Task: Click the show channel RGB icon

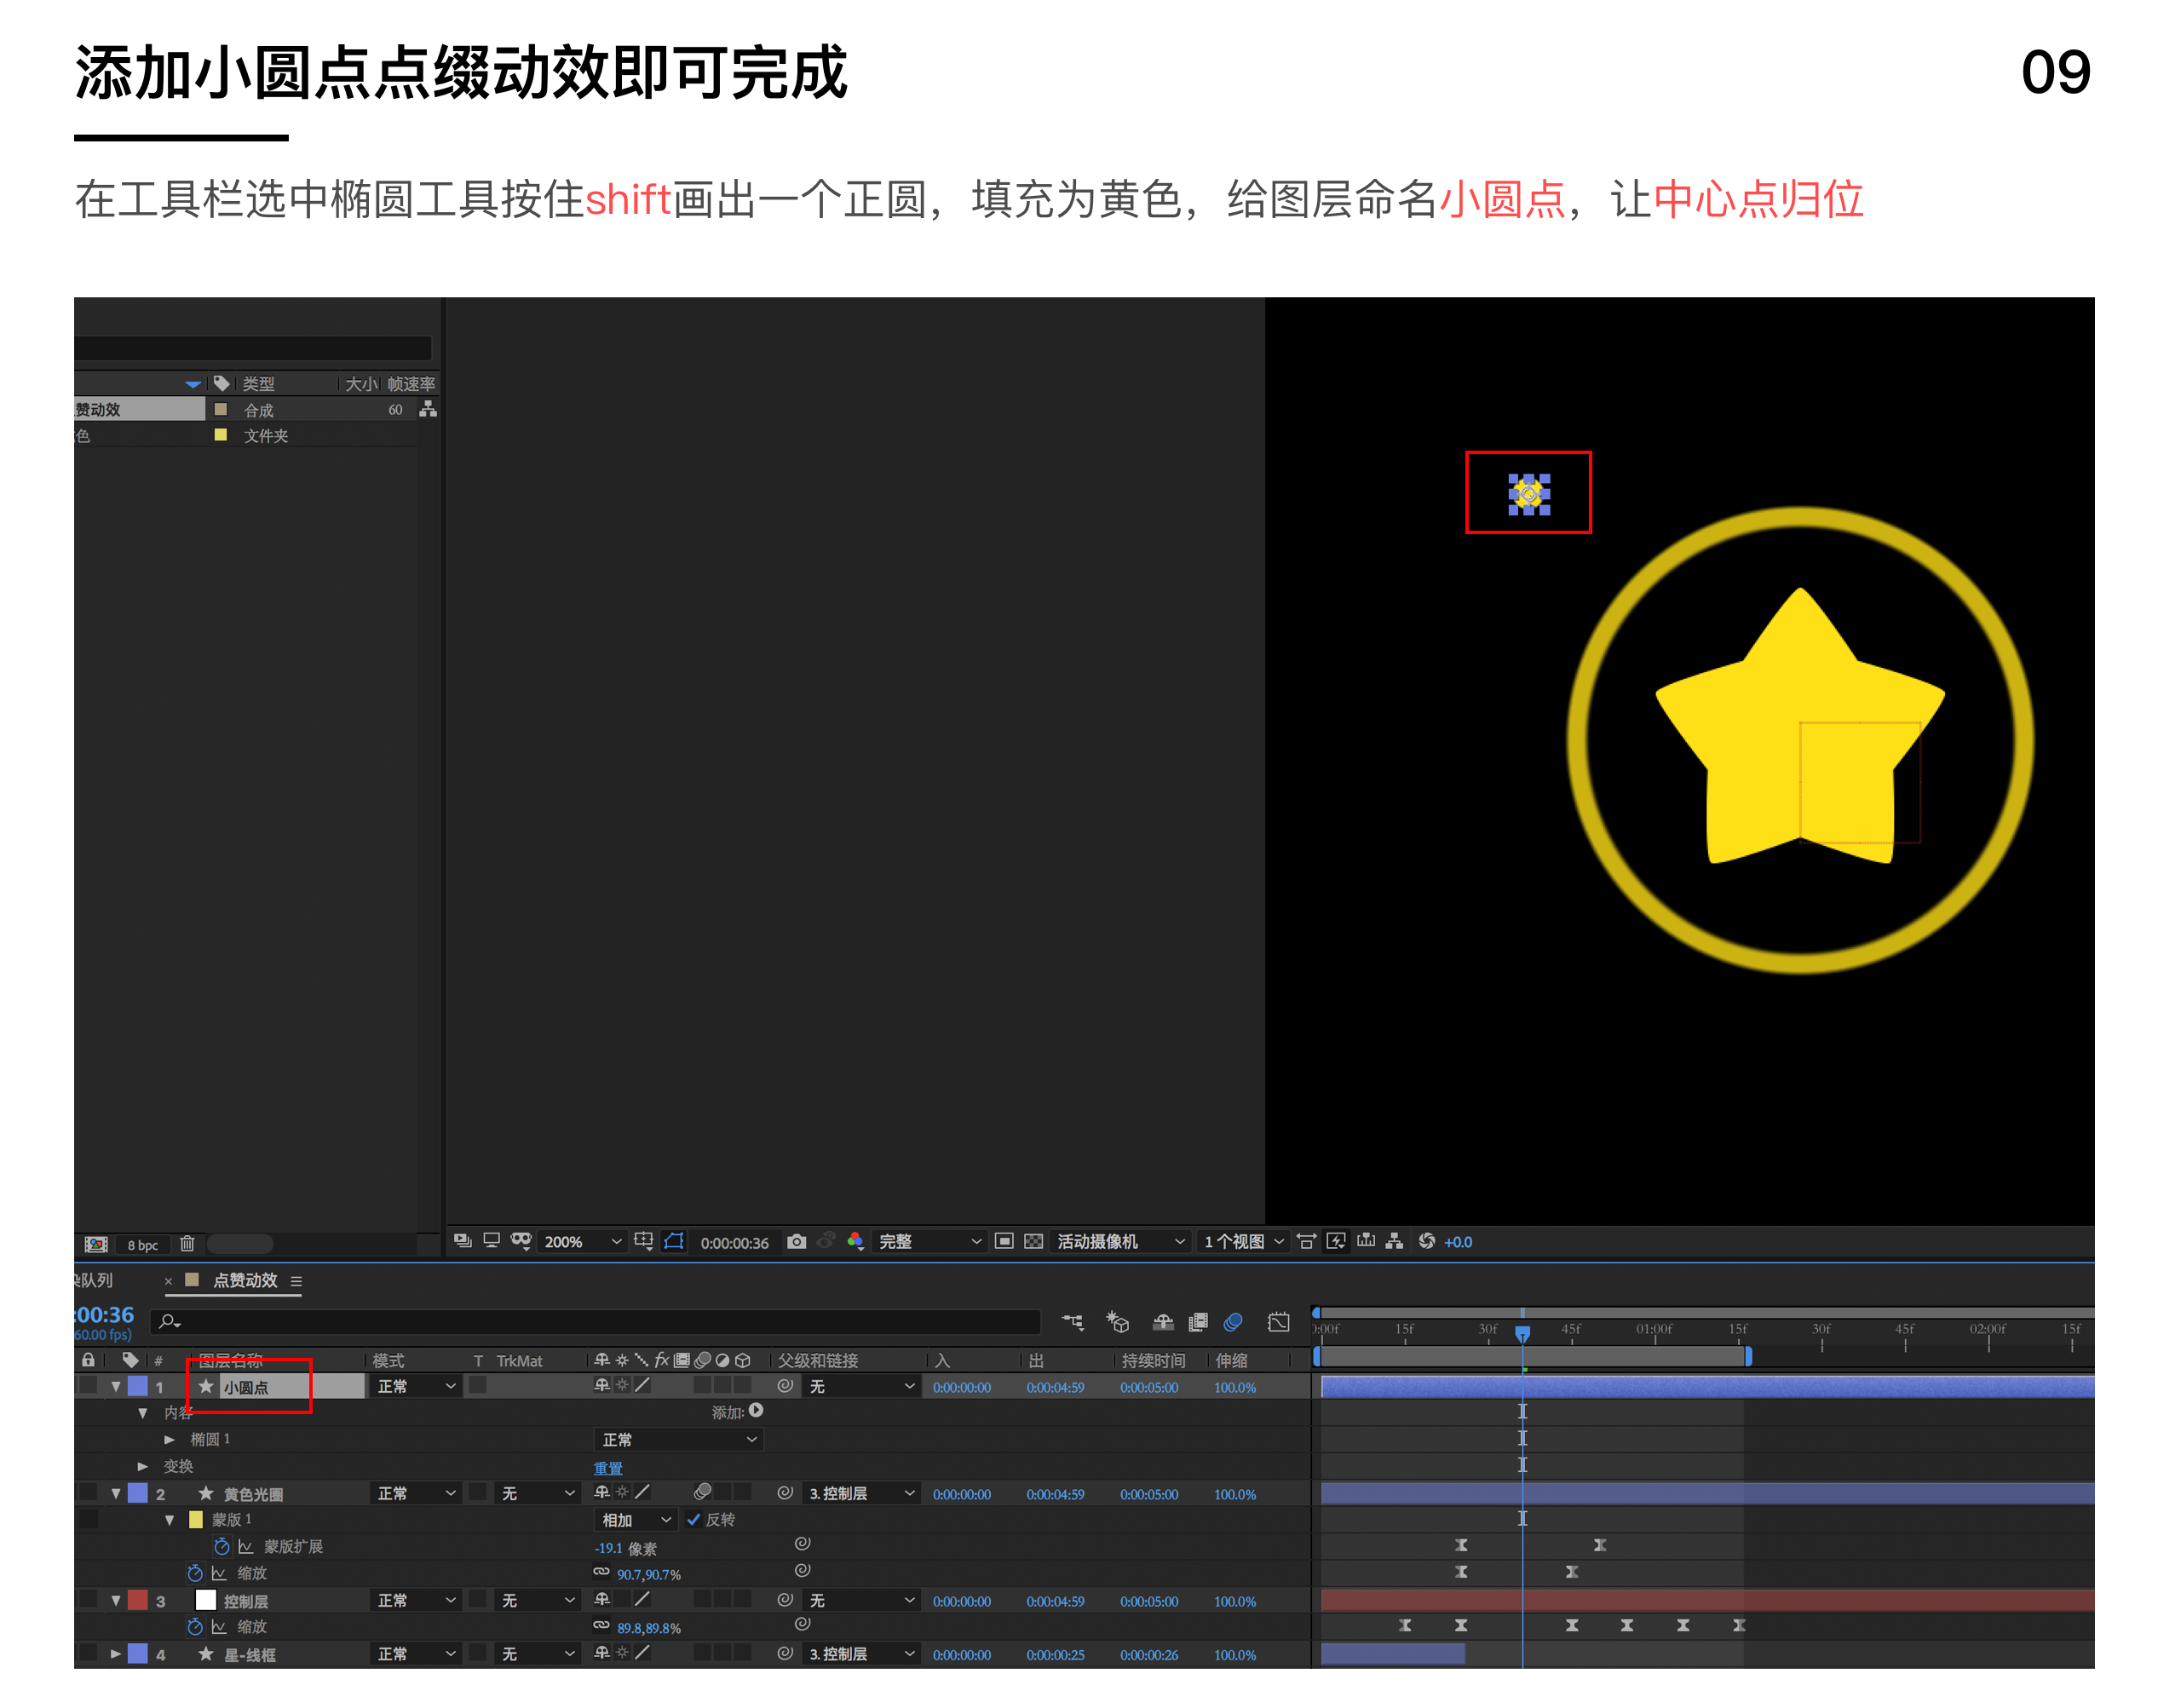Action: point(855,1241)
